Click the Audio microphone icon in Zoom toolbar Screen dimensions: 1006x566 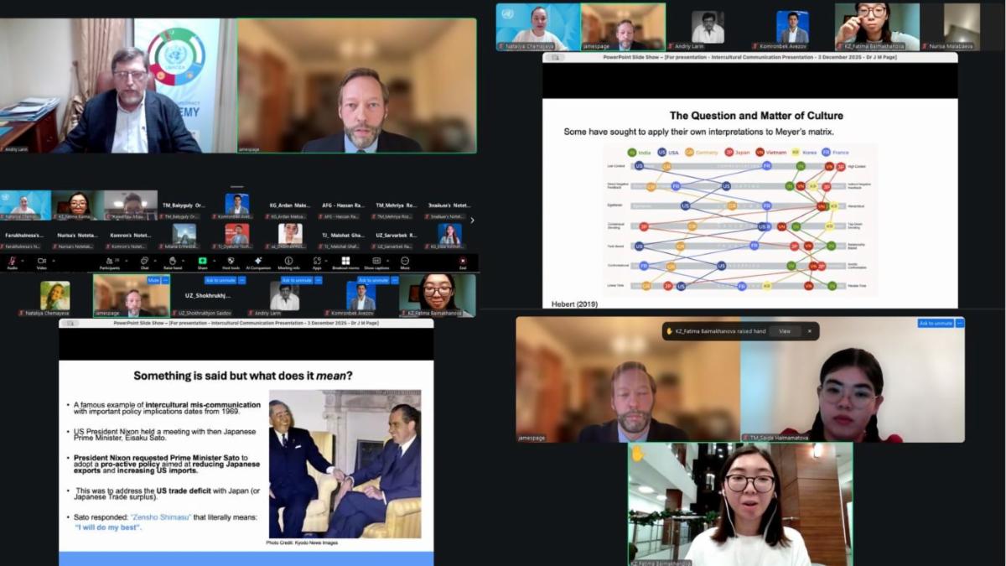(x=12, y=261)
